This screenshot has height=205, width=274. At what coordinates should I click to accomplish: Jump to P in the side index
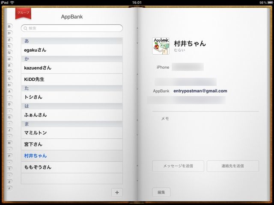tap(9, 156)
